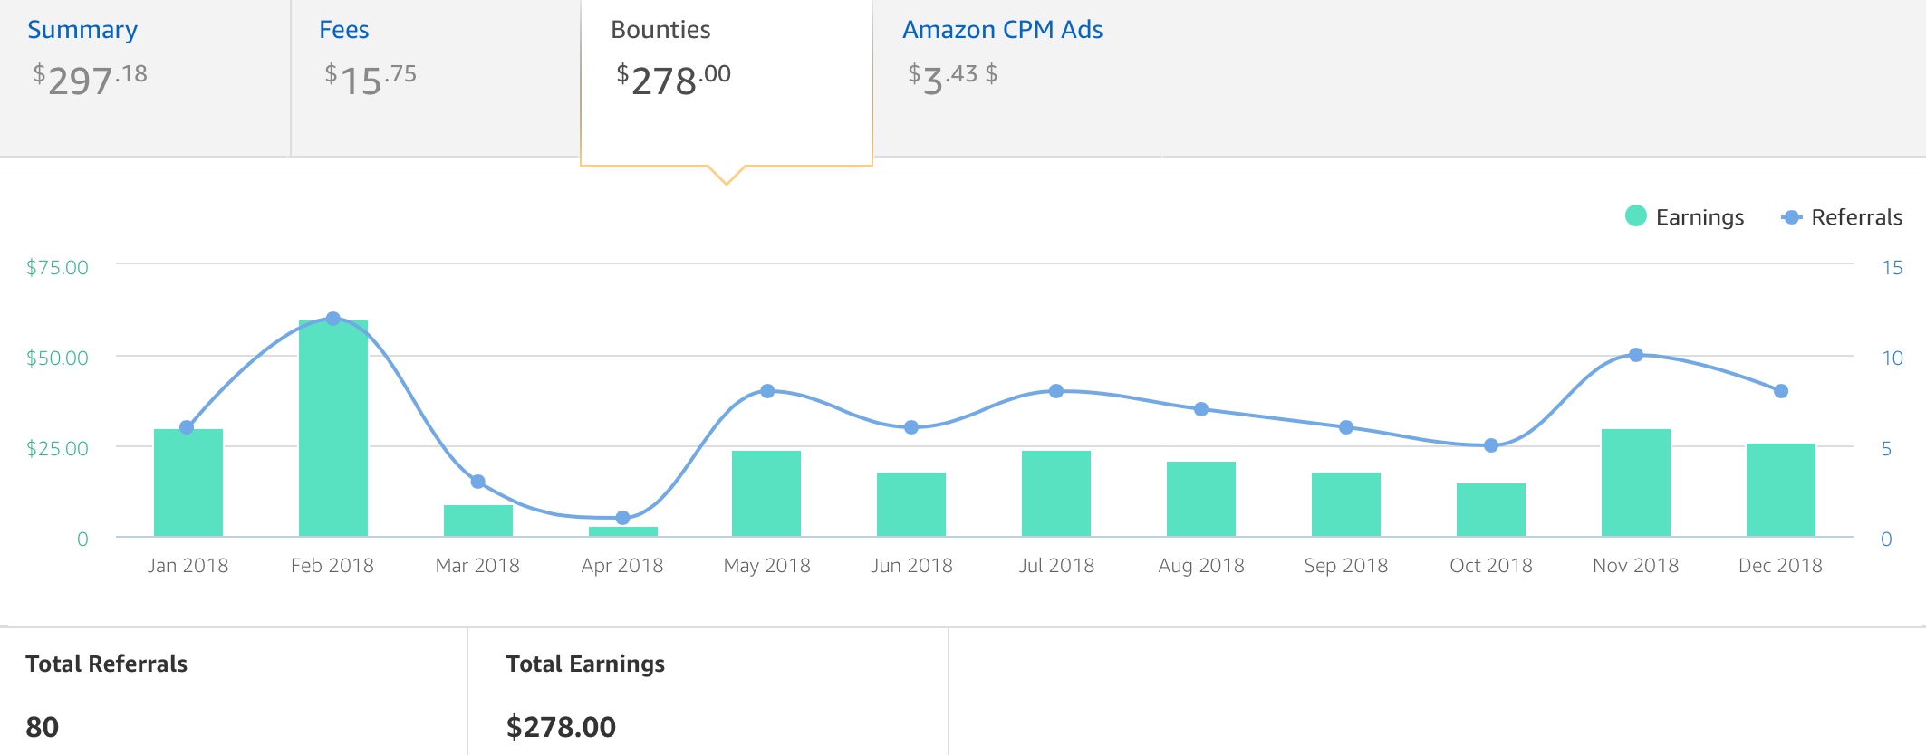This screenshot has height=755, width=1926.
Task: Toggle the Referrals legend series
Action: 1842,216
